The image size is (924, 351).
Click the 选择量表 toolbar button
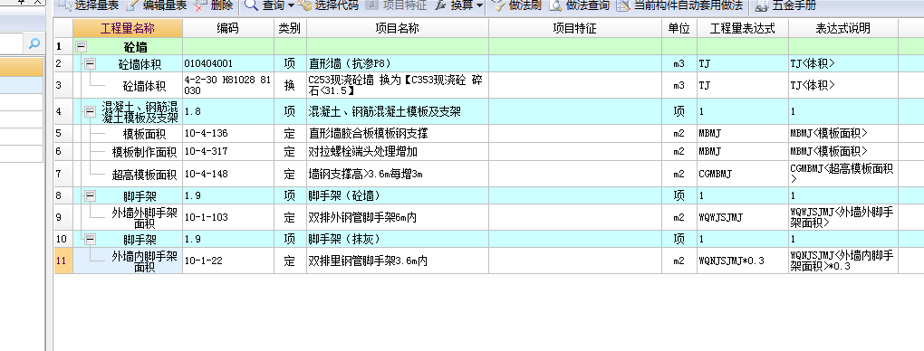point(89,6)
